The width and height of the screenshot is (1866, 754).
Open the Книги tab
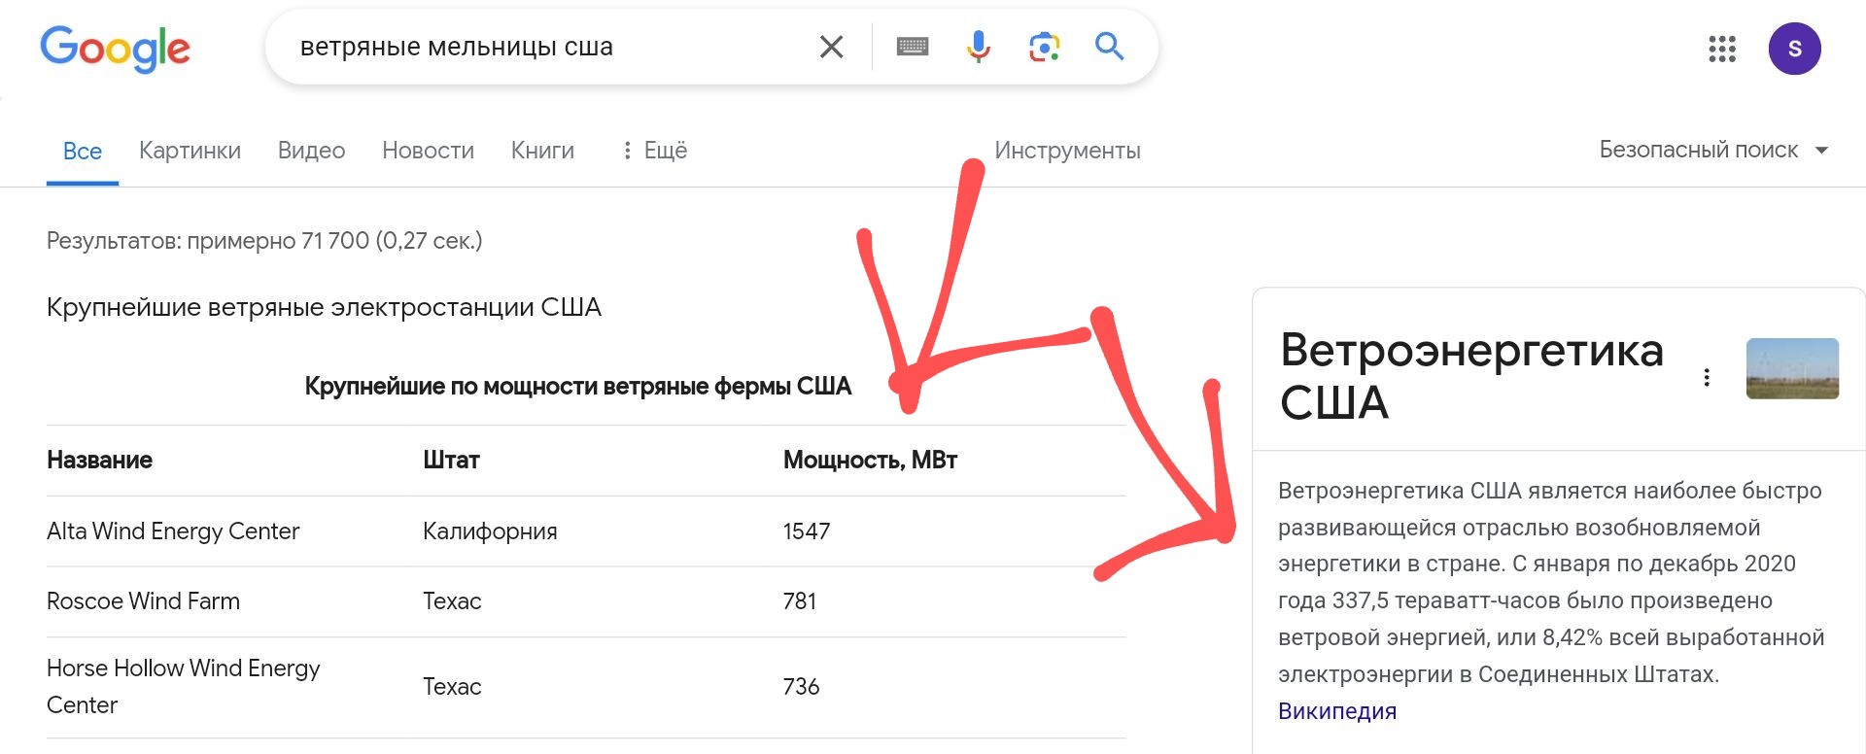point(542,151)
